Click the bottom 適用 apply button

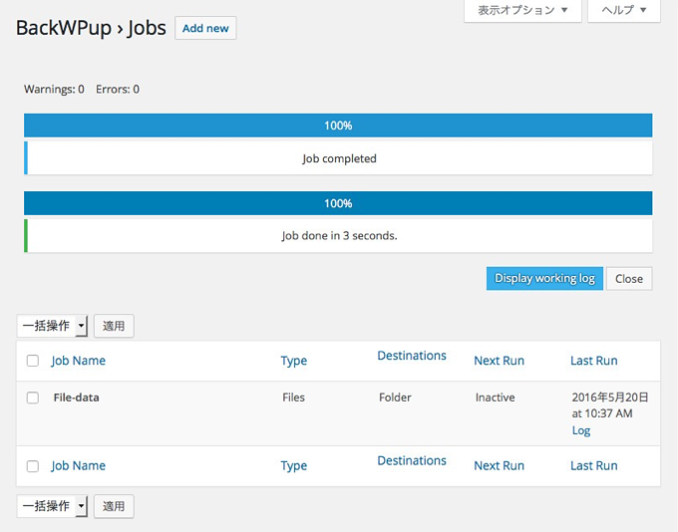[x=114, y=506]
